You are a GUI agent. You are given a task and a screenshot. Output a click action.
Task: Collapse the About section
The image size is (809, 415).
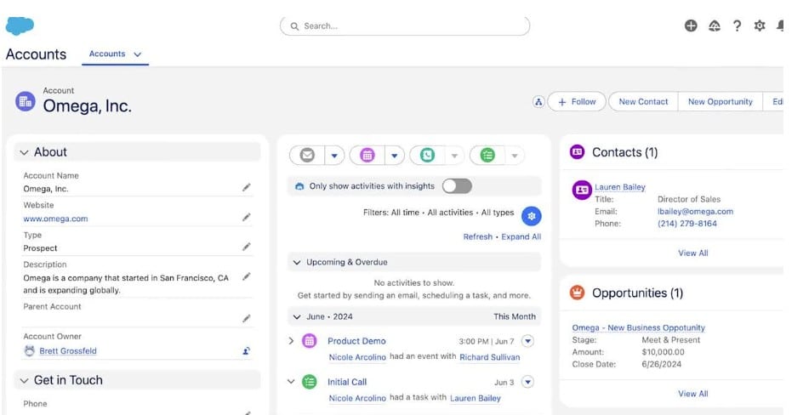tap(24, 152)
